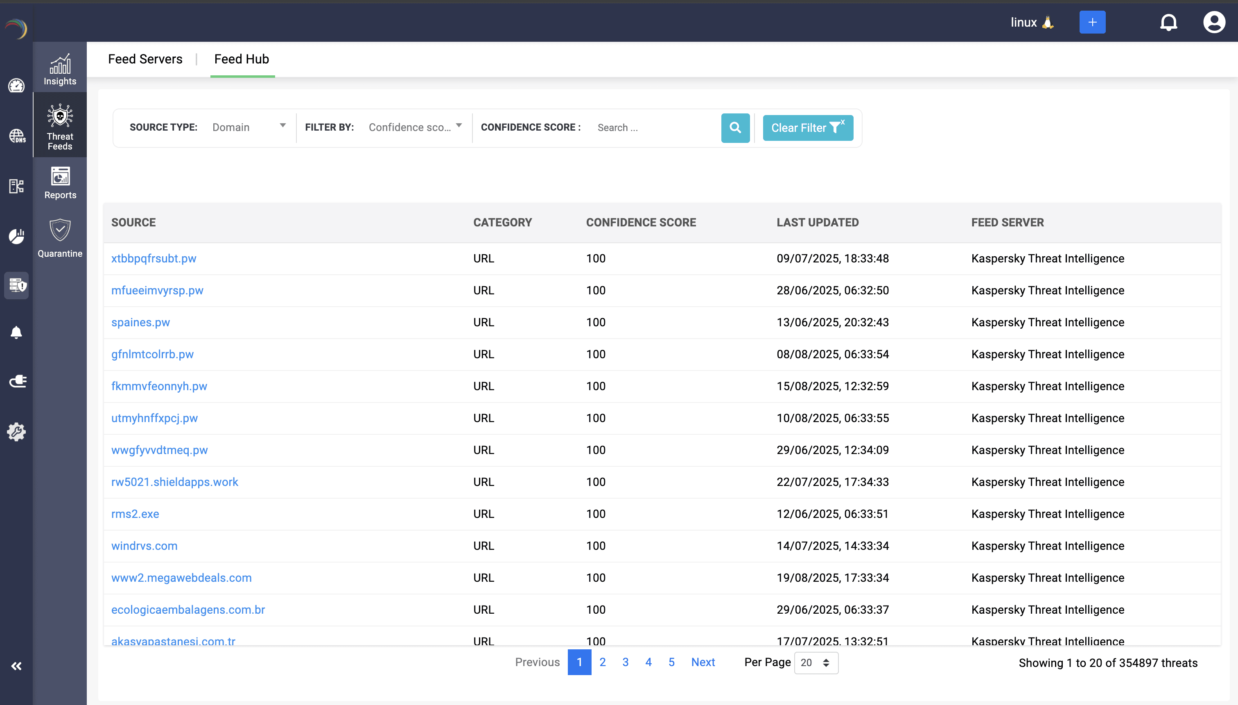Open the analytics pie chart section
This screenshot has width=1238, height=705.
point(16,236)
